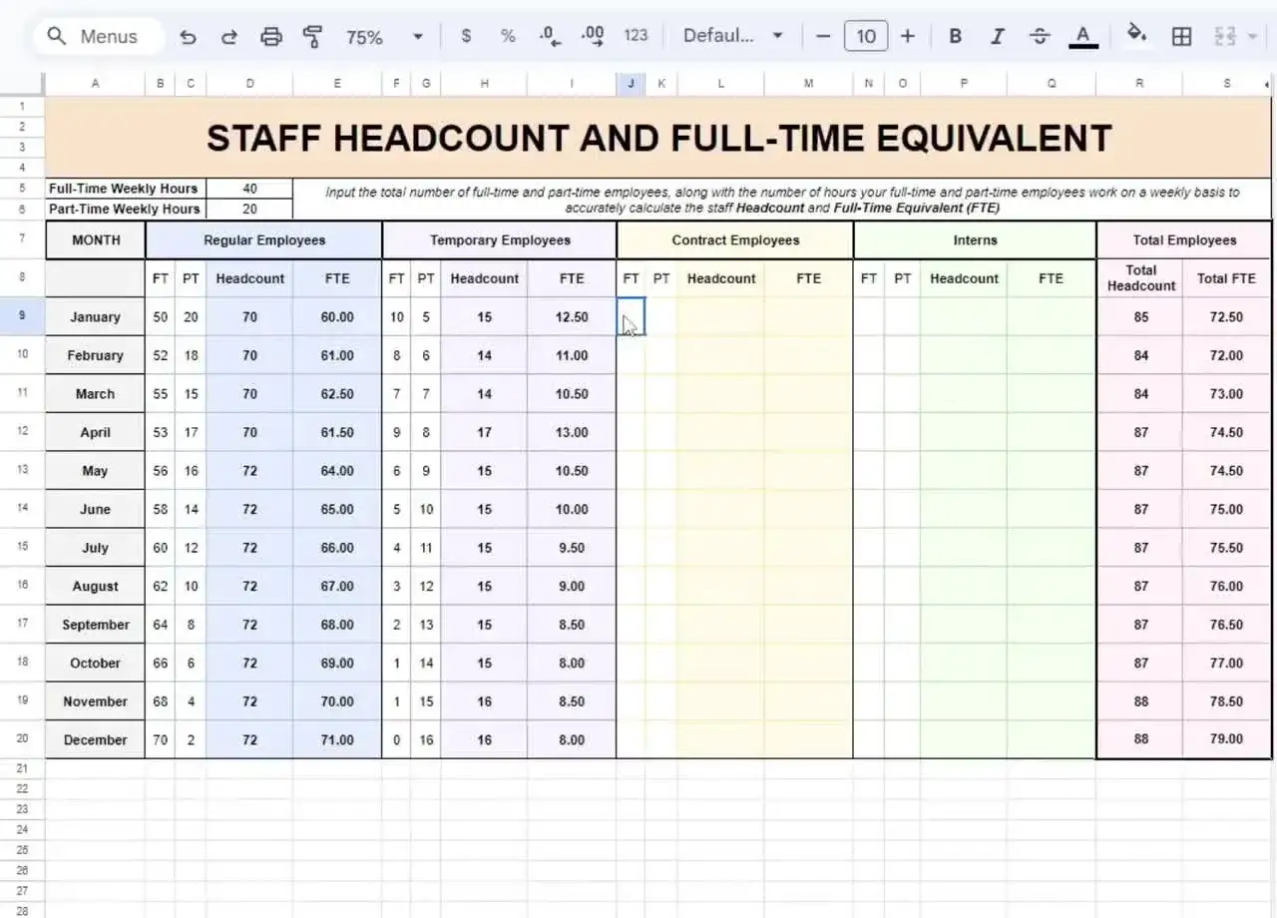Click the font size field showing 10
This screenshot has height=918, width=1277.
pyautogui.click(x=866, y=37)
